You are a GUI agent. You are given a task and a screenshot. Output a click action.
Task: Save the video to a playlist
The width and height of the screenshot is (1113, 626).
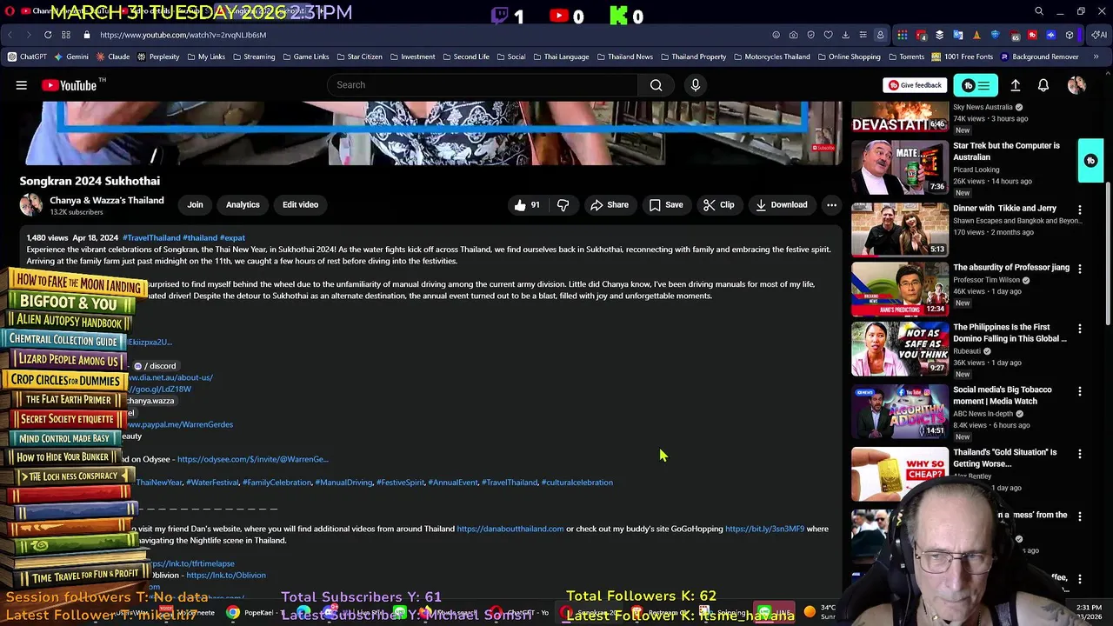click(x=666, y=205)
